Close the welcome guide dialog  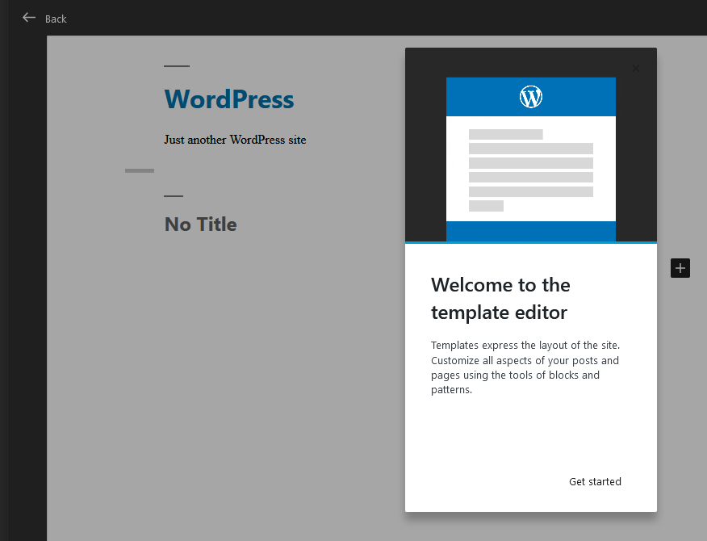(636, 68)
